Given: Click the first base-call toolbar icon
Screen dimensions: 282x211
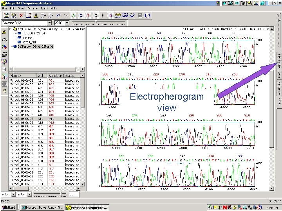Looking at the screenshot, I should click(x=7, y=15).
